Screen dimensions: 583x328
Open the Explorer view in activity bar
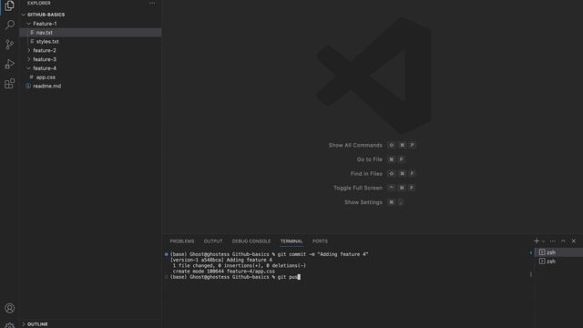[x=9, y=6]
